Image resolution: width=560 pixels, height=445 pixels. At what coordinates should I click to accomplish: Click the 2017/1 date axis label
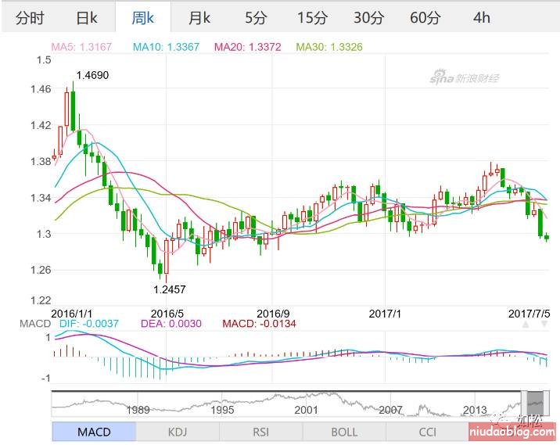[385, 314]
